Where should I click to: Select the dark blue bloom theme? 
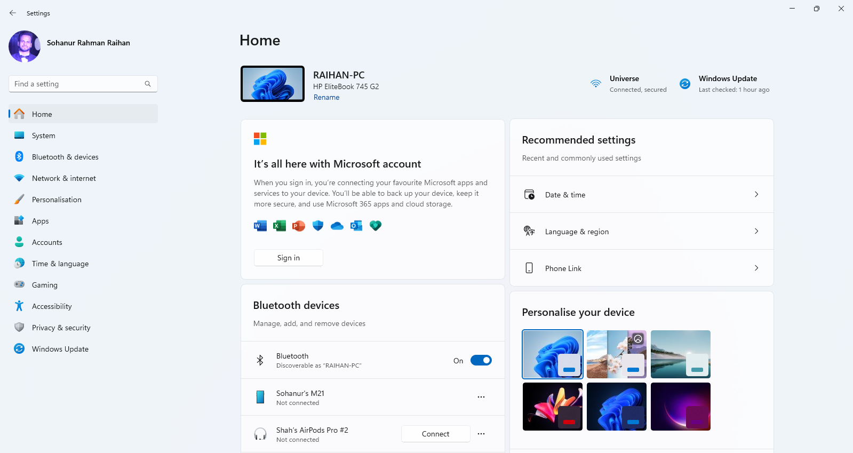tap(617, 407)
